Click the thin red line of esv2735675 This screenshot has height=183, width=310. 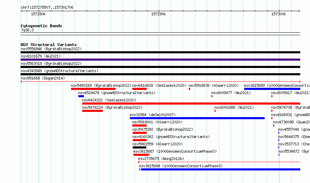click(219, 162)
